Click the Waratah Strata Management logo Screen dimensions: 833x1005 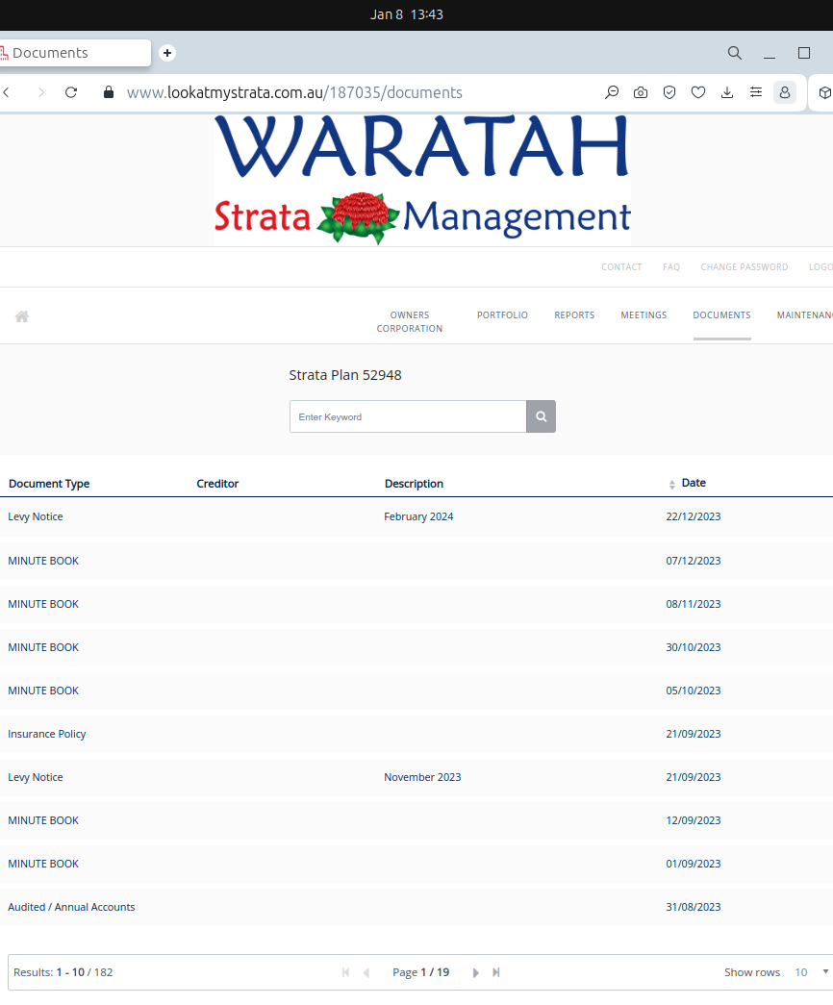[x=422, y=180]
